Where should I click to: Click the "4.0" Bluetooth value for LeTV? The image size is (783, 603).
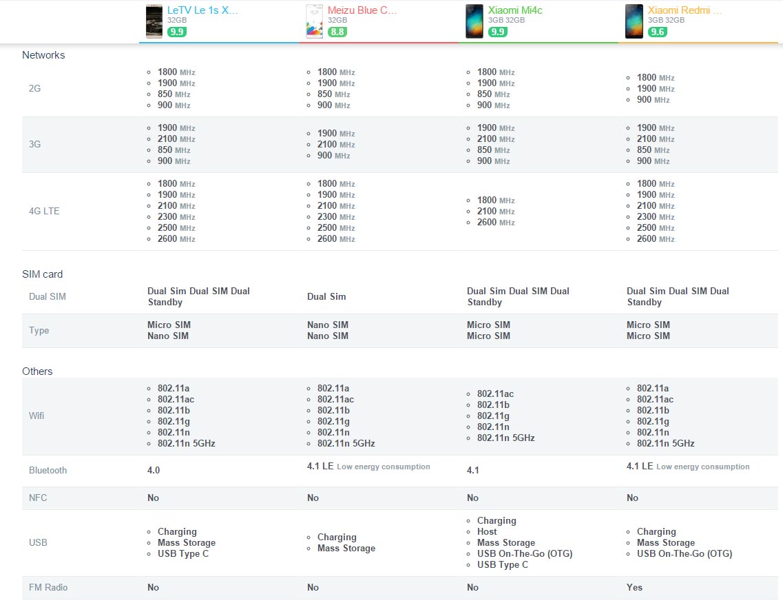(x=154, y=470)
